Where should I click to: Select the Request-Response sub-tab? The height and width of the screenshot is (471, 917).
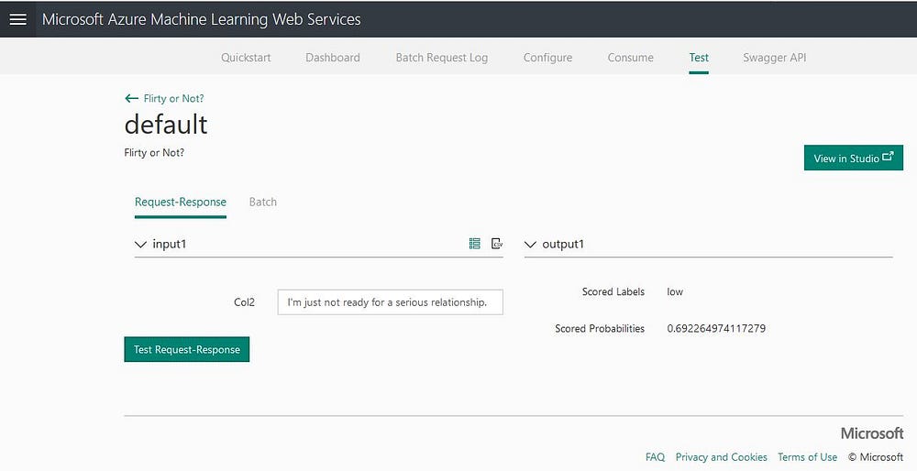[x=180, y=202]
